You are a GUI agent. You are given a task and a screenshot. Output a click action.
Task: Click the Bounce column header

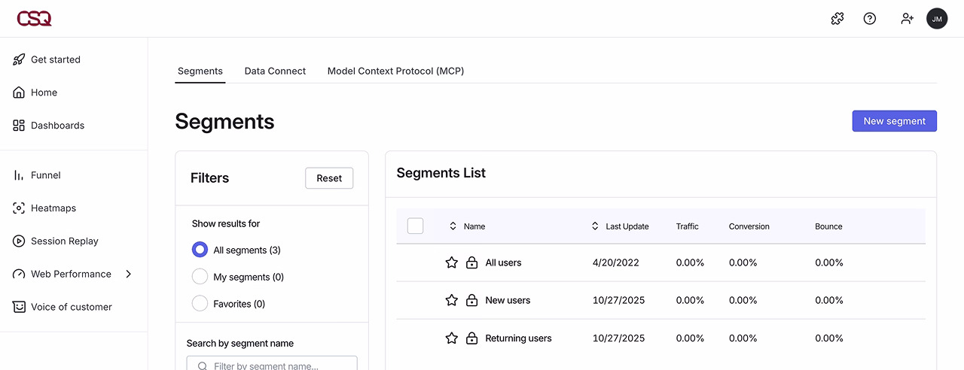tap(828, 226)
